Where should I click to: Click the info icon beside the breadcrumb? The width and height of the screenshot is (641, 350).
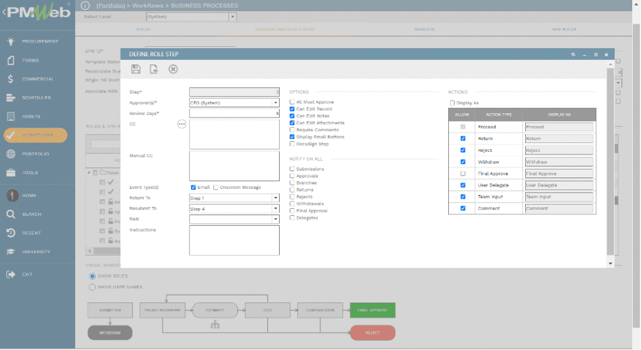coord(85,5)
